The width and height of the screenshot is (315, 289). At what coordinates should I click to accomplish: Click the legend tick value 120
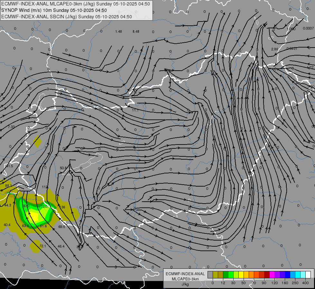point(274,283)
